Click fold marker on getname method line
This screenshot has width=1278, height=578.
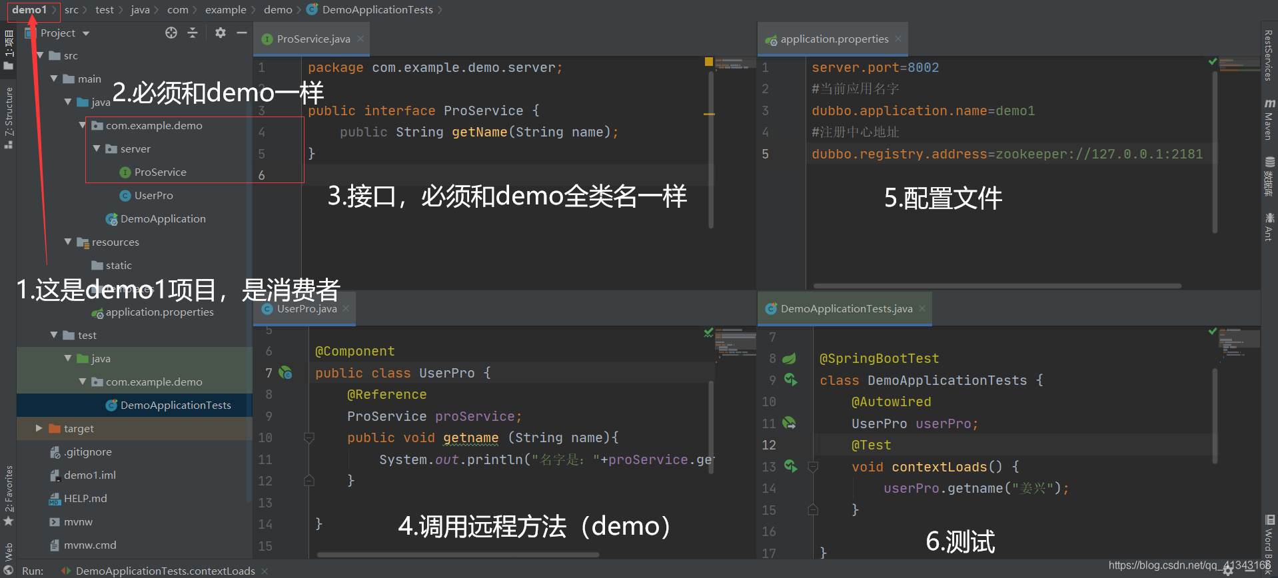309,437
